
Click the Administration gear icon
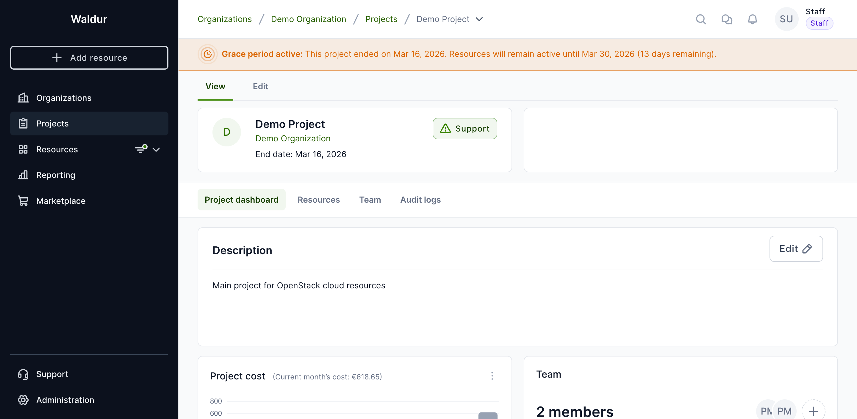23,400
